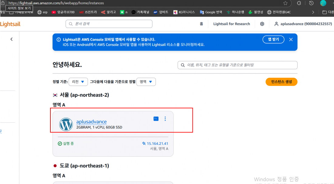Open the Naver 'n' bookmark
Screen dimensions: 334x184
(124, 12)
